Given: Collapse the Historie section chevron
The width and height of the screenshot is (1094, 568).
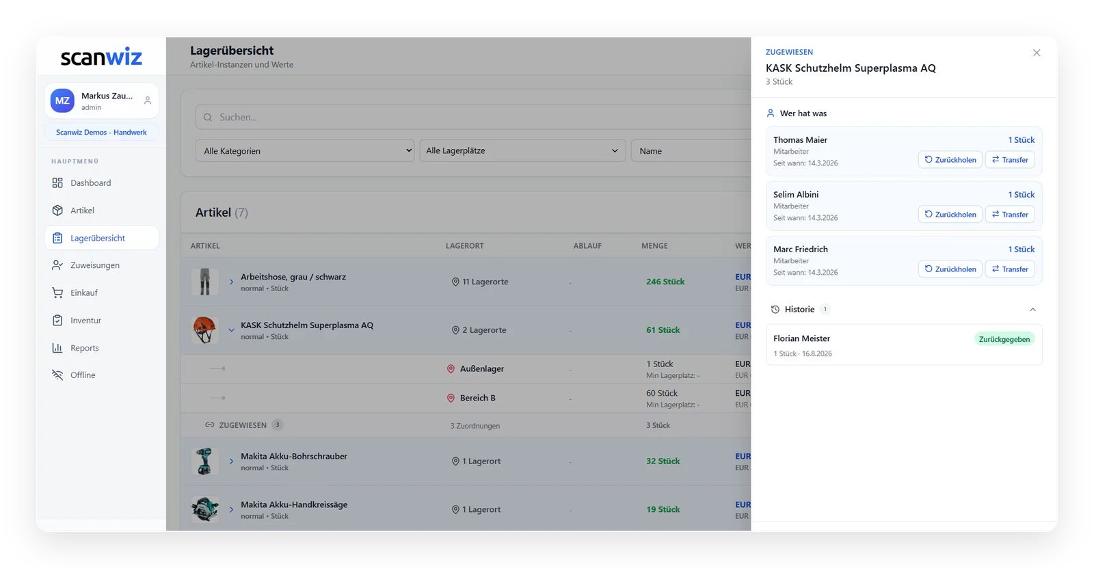Looking at the screenshot, I should point(1033,310).
